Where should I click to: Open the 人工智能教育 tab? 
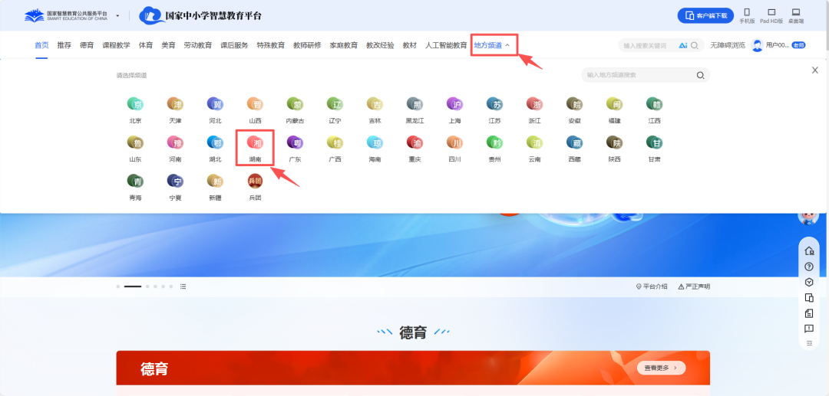pos(446,45)
